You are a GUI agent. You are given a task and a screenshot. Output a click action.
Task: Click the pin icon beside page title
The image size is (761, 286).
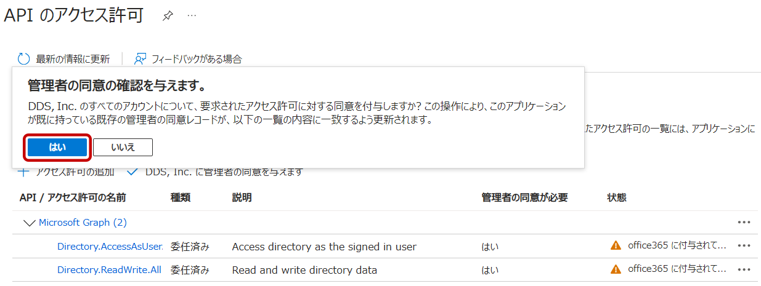(x=168, y=16)
